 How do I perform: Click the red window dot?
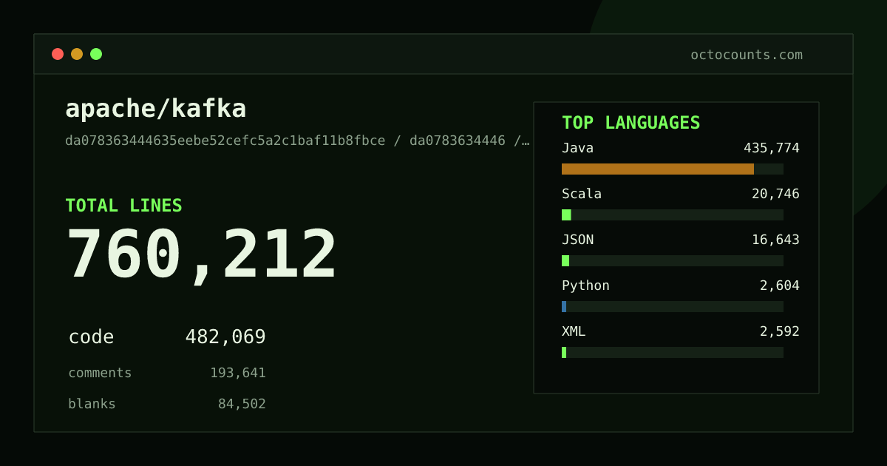click(58, 54)
